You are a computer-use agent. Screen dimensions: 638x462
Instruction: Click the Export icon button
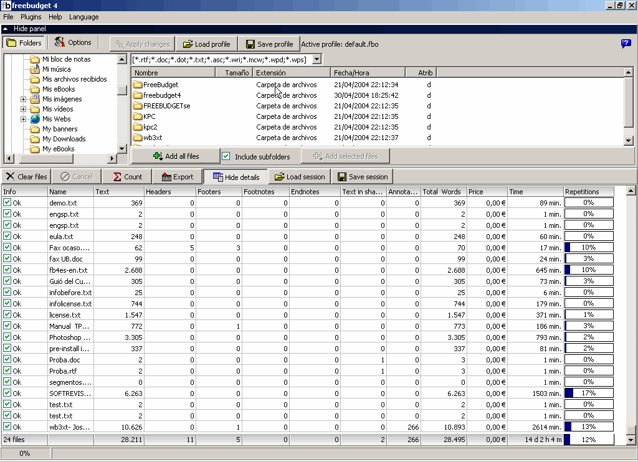[x=166, y=177]
